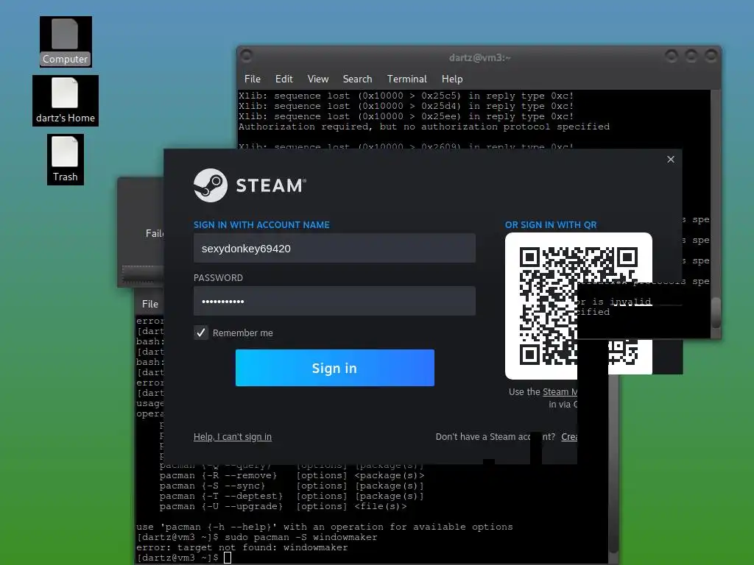This screenshot has height=565, width=754.
Task: Open the Computer desktop icon
Action: pos(66,42)
